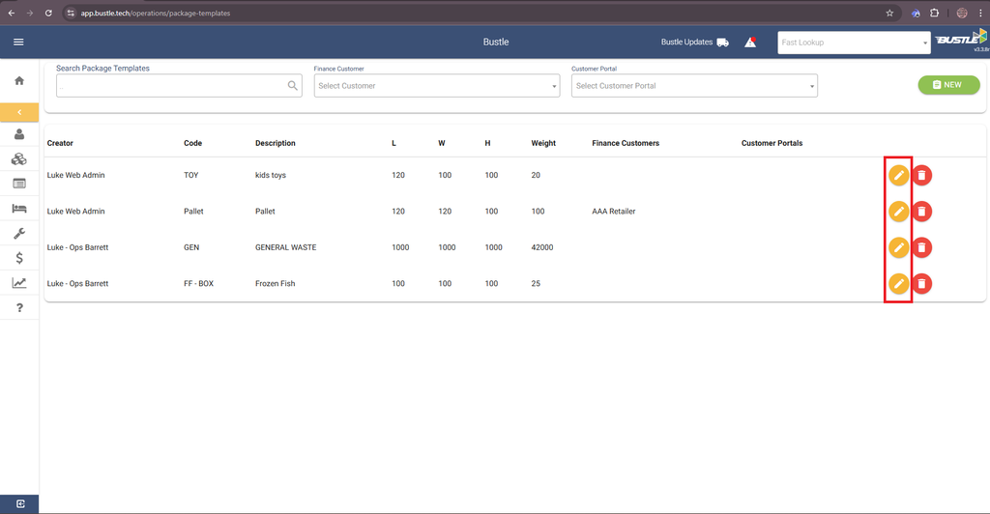The height and width of the screenshot is (514, 990).
Task: Open the stacked boxes sidebar icon
Action: (19, 158)
